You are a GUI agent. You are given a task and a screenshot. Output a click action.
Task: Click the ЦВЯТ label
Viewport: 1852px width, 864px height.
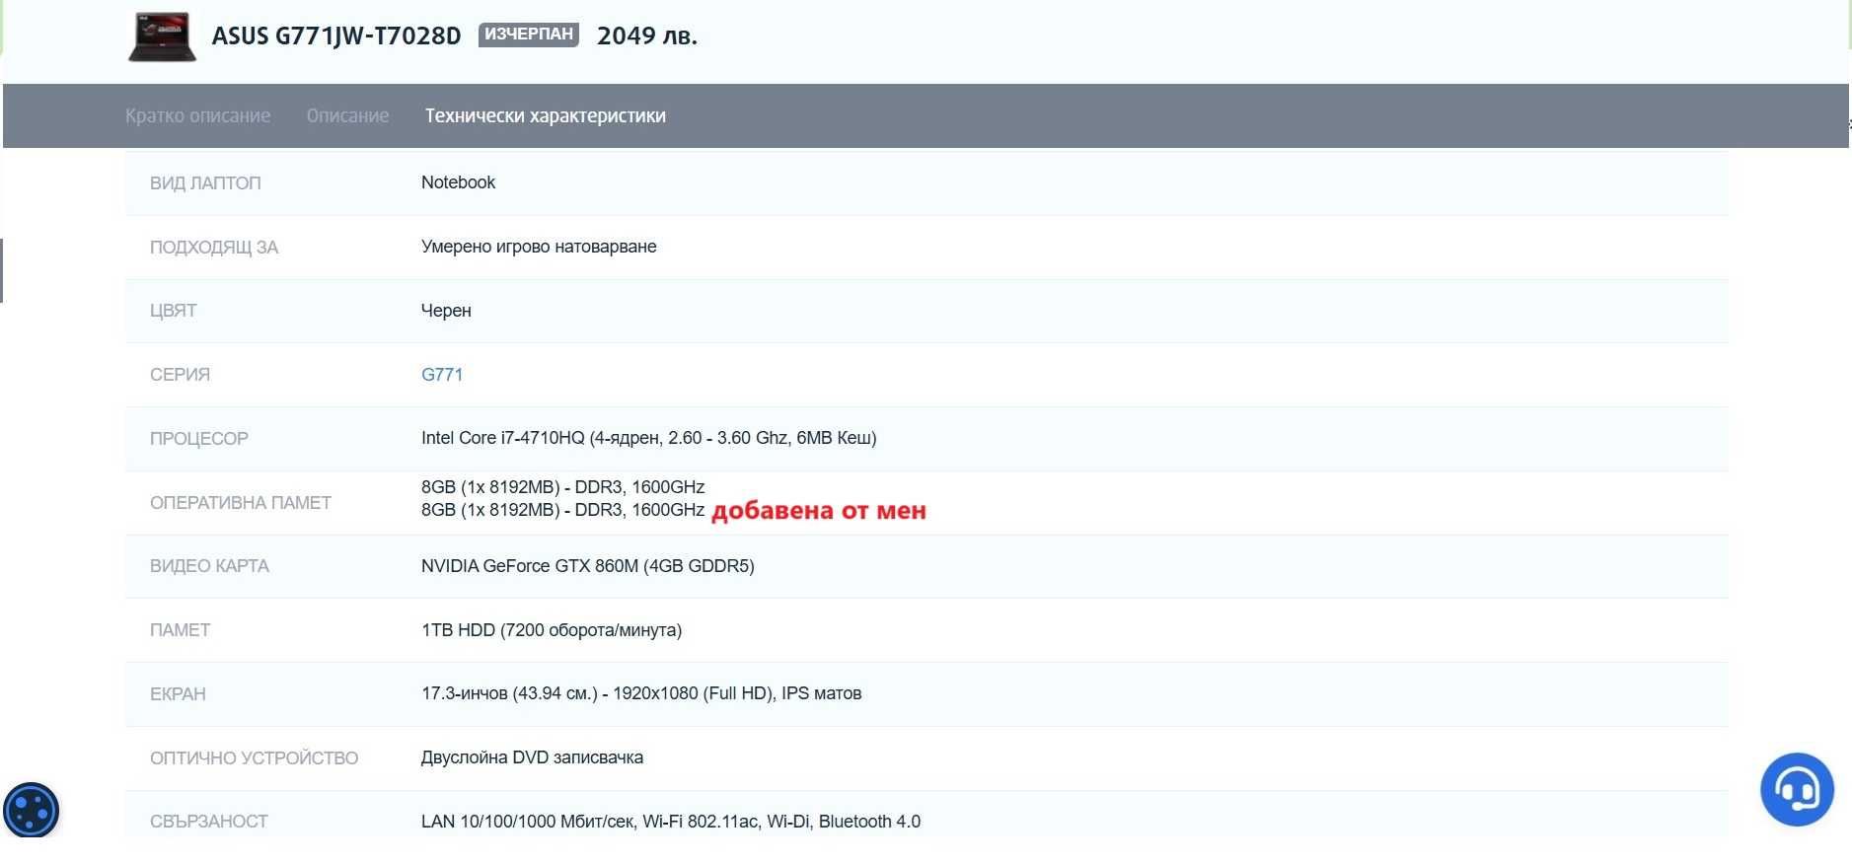tap(174, 311)
